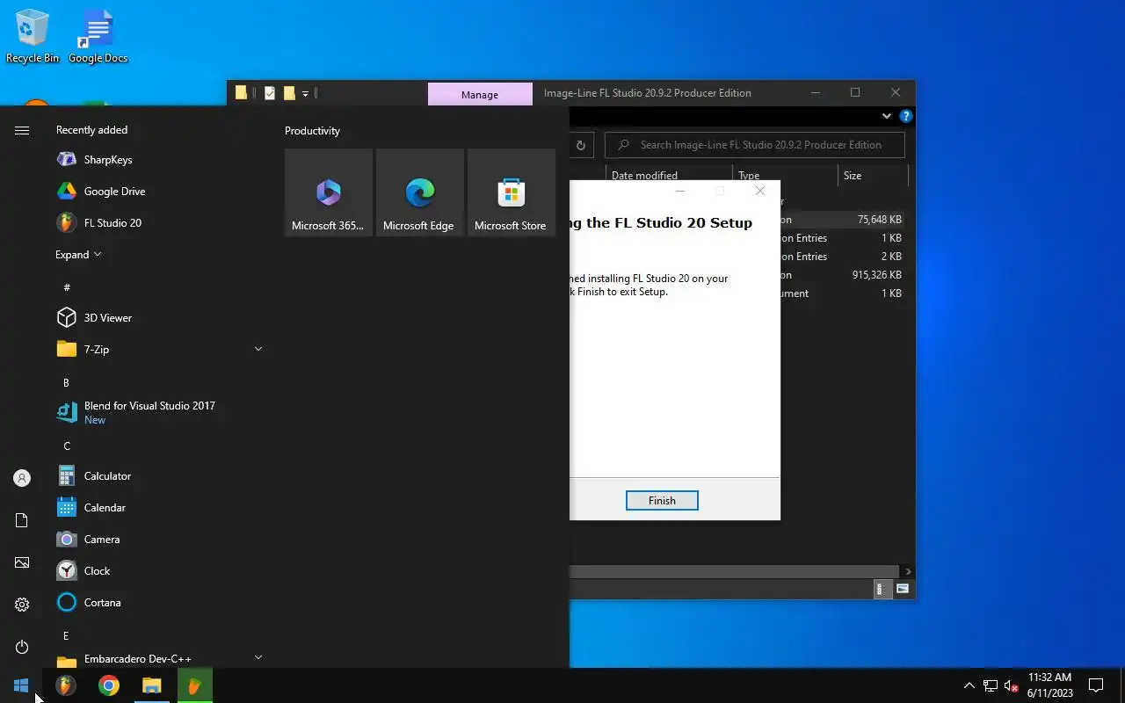Screen dimensions: 1125x703
Task: Open Google Docs desktop shortcut
Action: 98,37
